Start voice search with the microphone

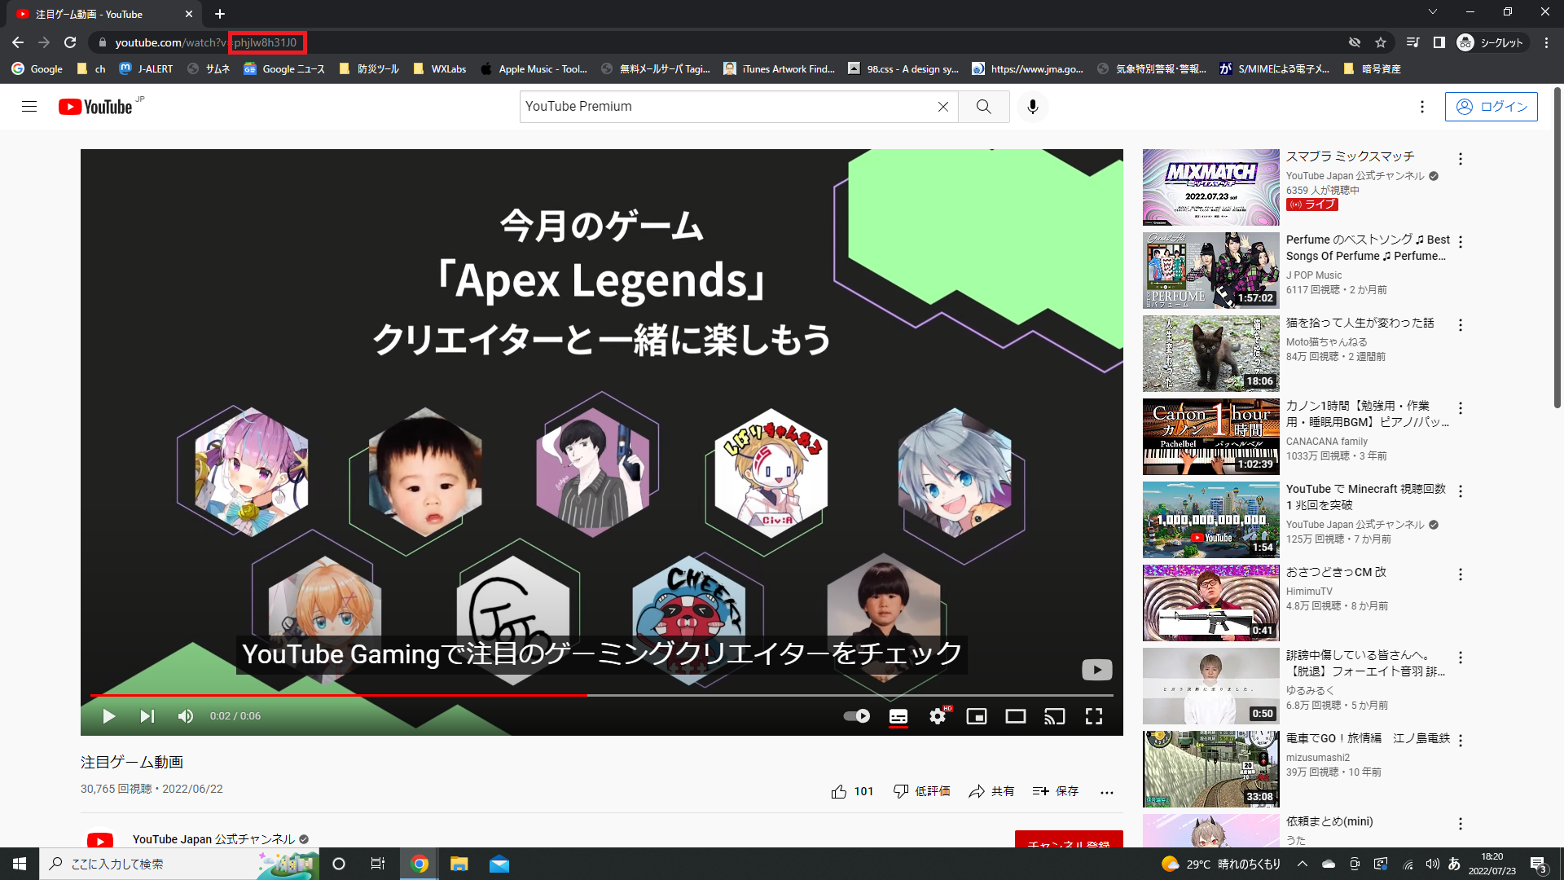pos(1033,107)
